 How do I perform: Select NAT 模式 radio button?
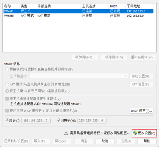7,84
